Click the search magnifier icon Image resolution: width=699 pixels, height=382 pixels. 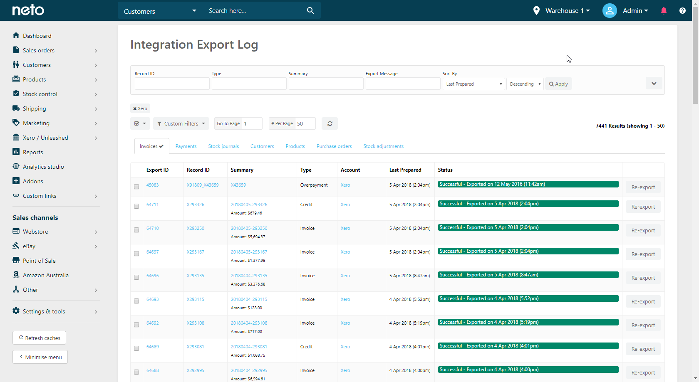[x=310, y=10]
